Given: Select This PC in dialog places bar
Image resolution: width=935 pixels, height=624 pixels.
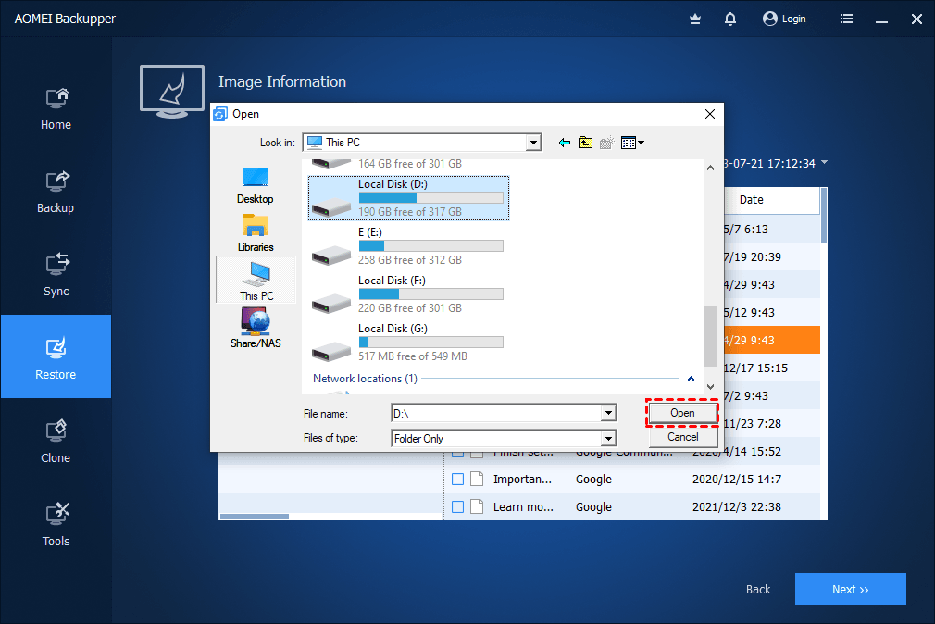Looking at the screenshot, I should coord(256,280).
